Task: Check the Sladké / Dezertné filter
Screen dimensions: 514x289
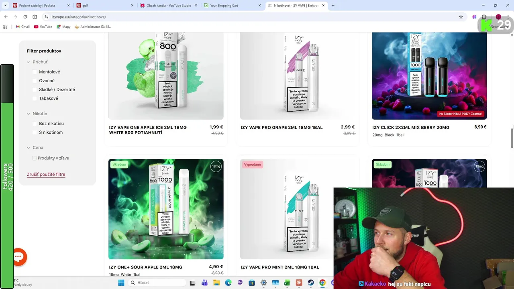Action: (35, 90)
